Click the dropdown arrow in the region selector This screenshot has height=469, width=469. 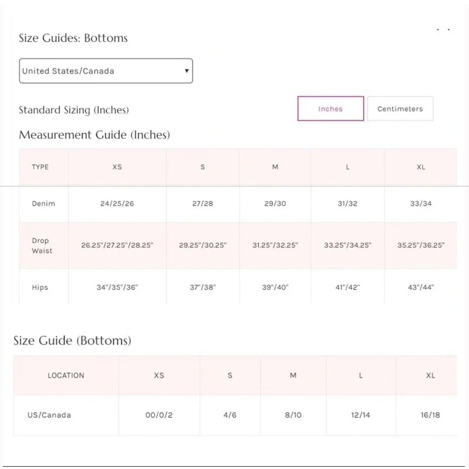point(187,71)
